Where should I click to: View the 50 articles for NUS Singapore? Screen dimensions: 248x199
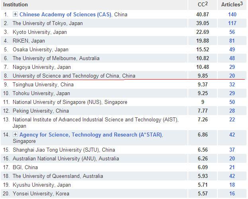click(x=232, y=102)
